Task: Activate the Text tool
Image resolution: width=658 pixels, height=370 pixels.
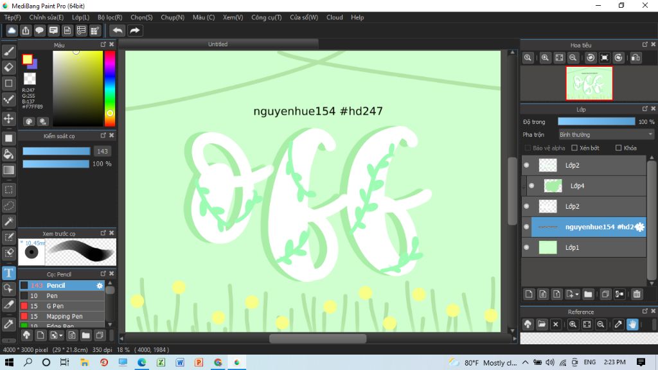Action: click(9, 273)
